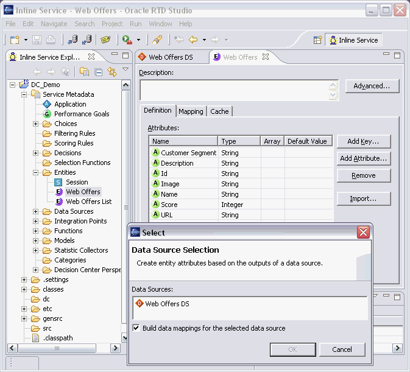Image resolution: width=410 pixels, height=372 pixels.
Task: Expand the Decisions folder
Action: tap(36, 153)
